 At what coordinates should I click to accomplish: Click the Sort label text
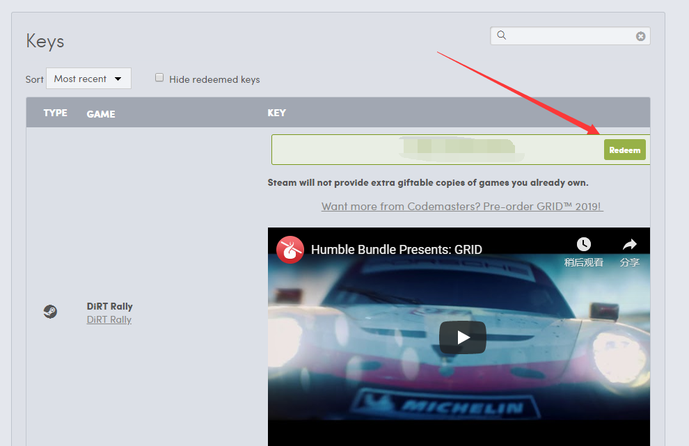[x=34, y=79]
